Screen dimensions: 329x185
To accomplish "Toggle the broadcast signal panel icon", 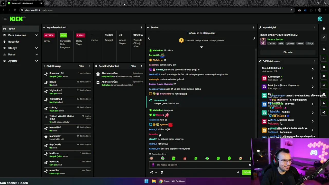I will click(324, 85).
